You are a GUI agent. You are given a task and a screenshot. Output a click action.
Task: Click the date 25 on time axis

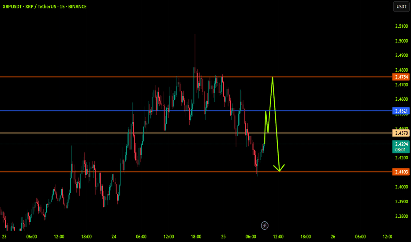(223, 237)
